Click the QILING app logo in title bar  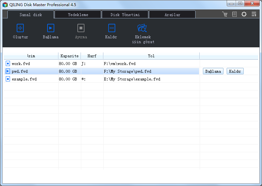(x=5, y=5)
